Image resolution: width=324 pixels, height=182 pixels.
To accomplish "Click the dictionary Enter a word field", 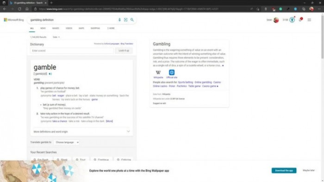I will [72, 50].
